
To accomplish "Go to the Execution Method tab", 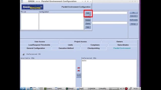I will (66, 48).
